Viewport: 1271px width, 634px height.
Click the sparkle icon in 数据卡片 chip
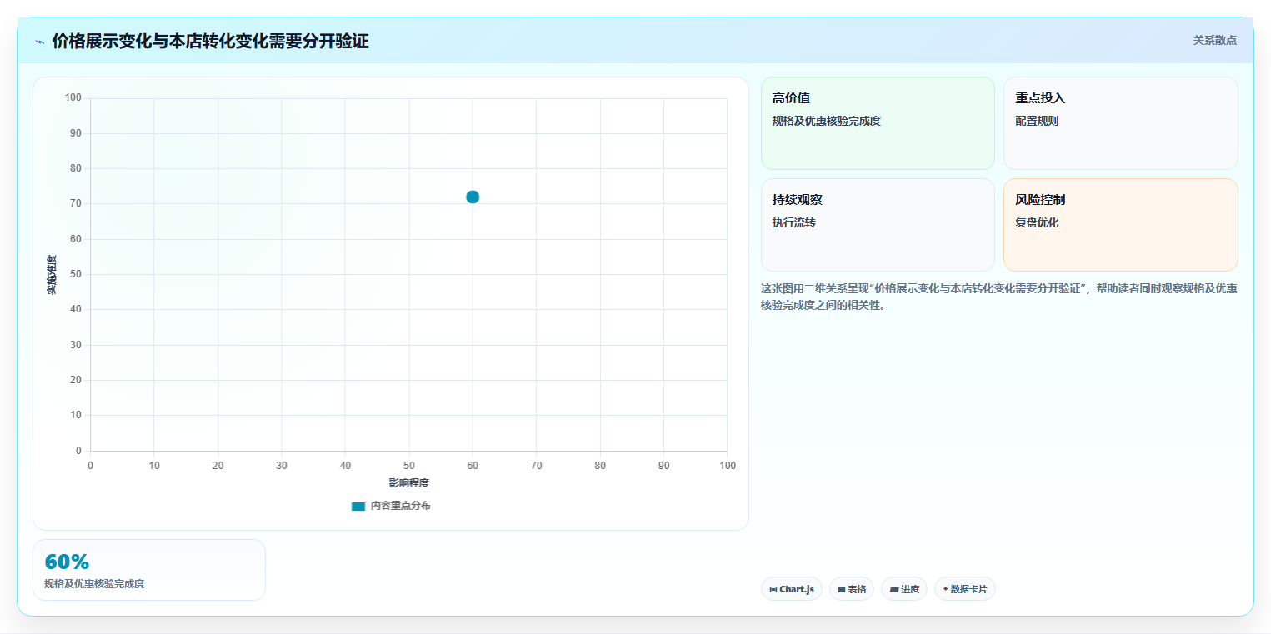(945, 589)
